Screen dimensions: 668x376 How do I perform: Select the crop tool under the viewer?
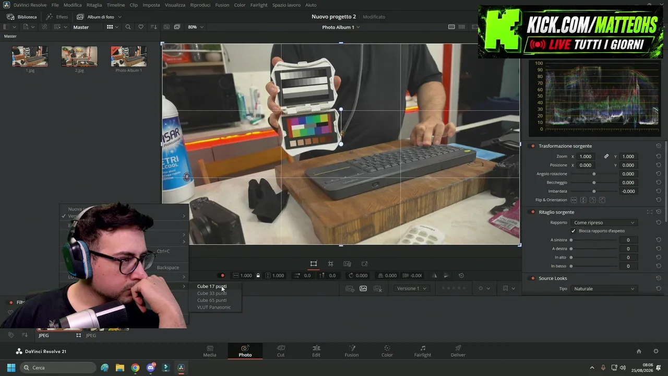[x=330, y=264]
